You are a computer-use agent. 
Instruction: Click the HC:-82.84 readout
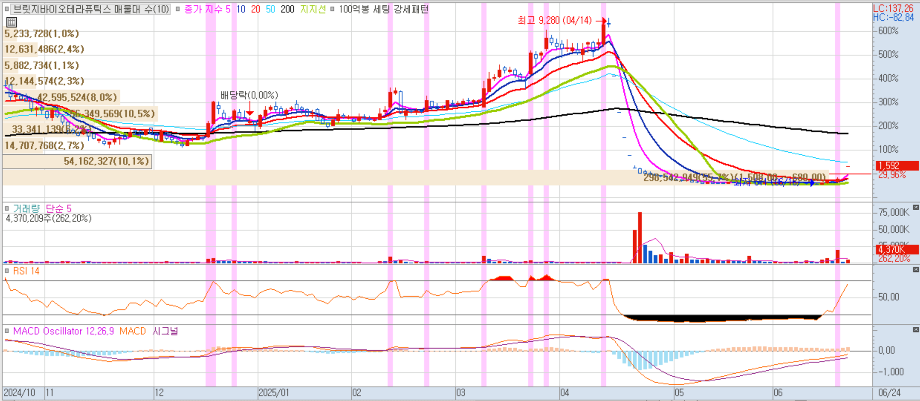[893, 17]
